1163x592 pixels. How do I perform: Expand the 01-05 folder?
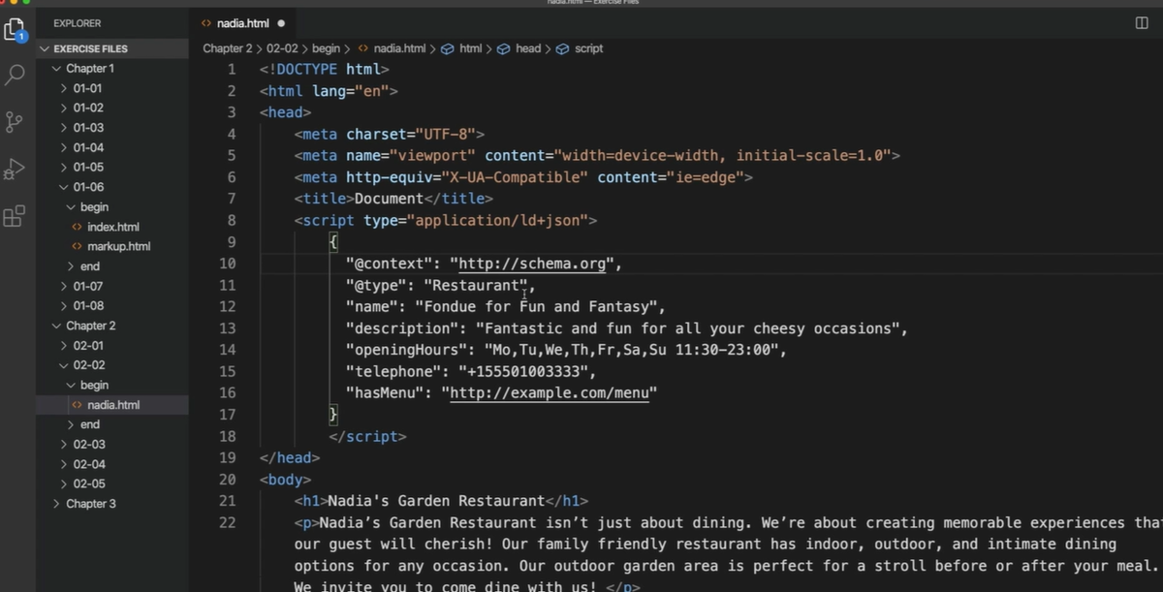112,168
